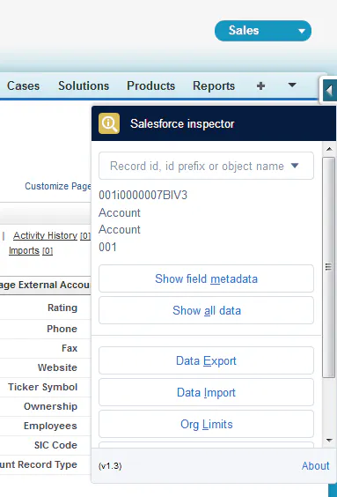This screenshot has height=497, width=337.
Task: Open the Products tab
Action: tap(151, 85)
